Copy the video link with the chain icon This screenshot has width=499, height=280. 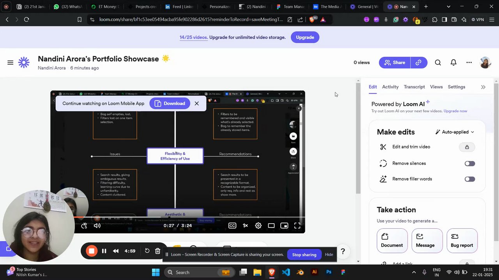pyautogui.click(x=419, y=63)
